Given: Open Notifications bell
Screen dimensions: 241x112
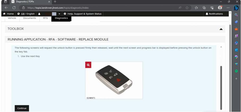Looking at the screenshot, I should (214, 14).
